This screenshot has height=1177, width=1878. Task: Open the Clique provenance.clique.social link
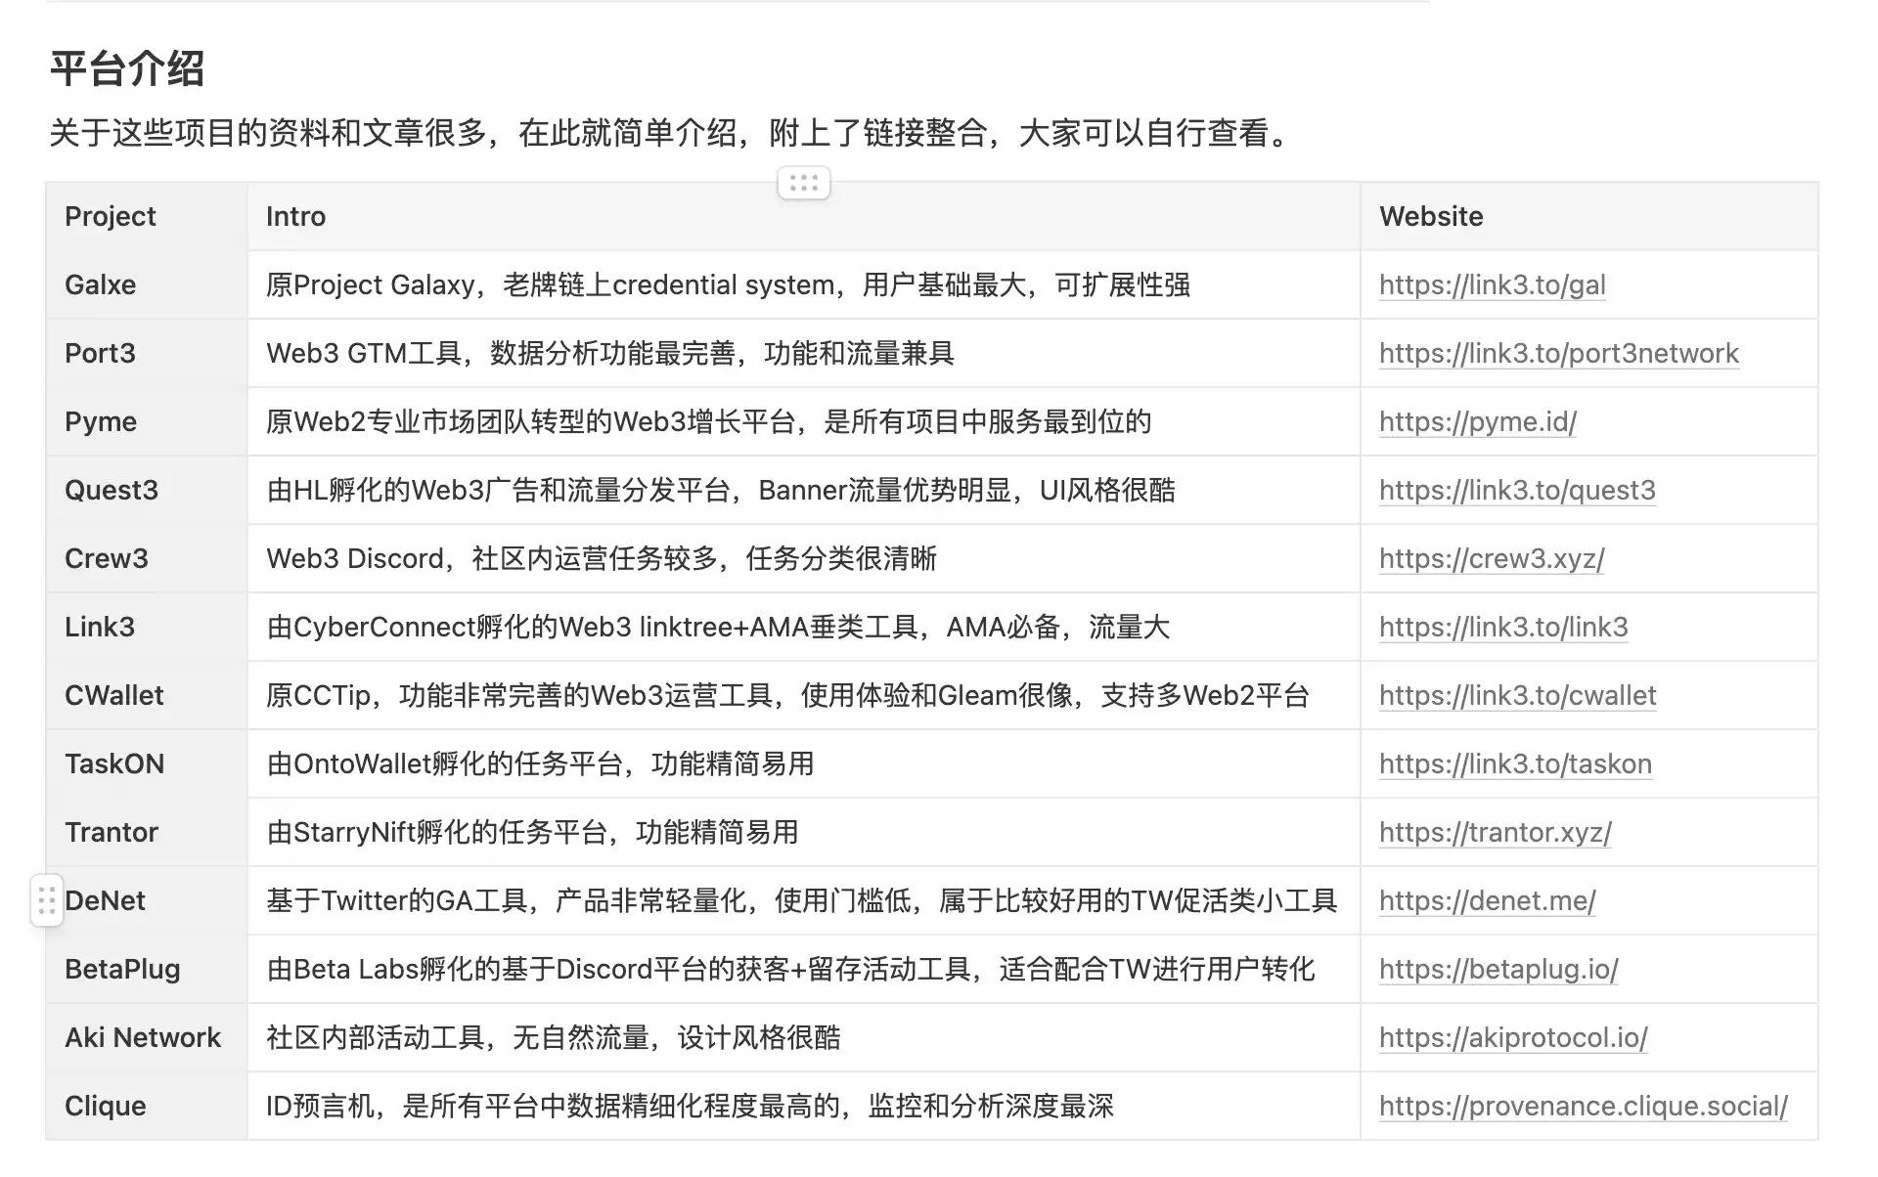pos(1582,1106)
